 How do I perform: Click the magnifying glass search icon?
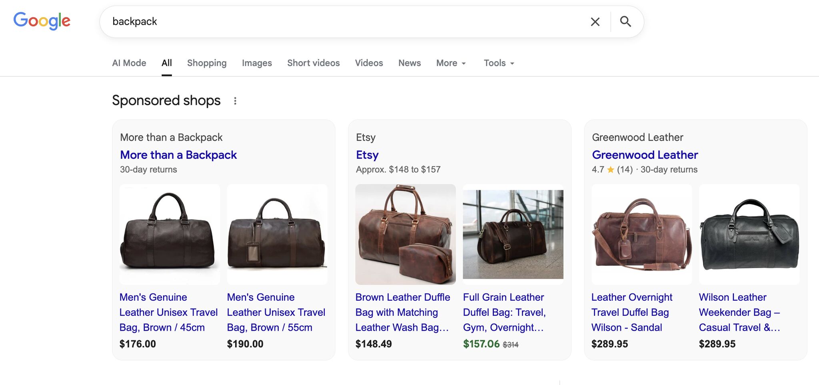(x=625, y=22)
